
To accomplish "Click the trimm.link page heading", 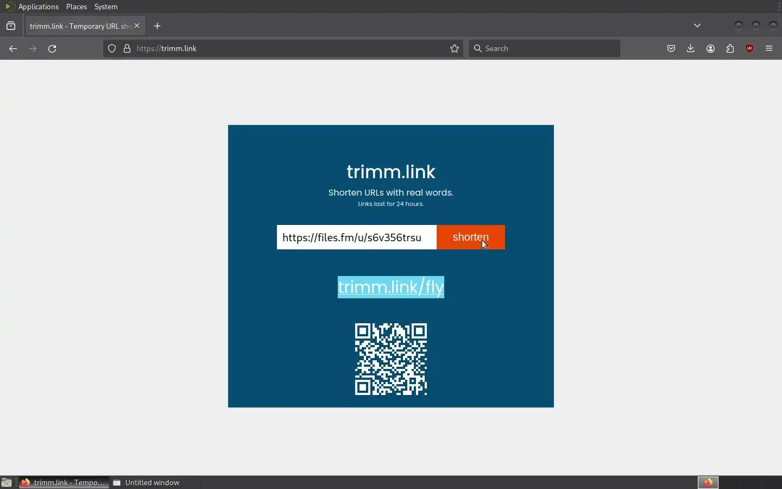I will tap(391, 172).
